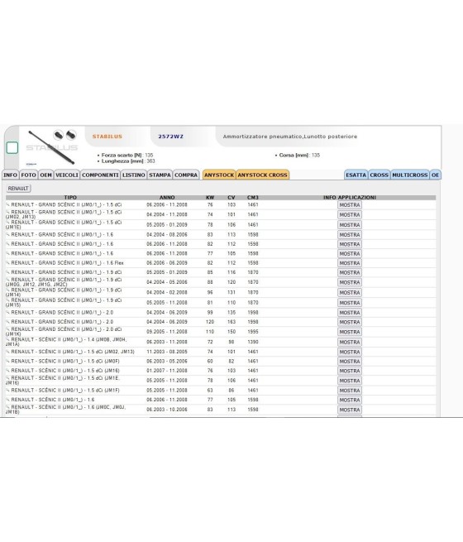Open the COMPRA tab

pyautogui.click(x=186, y=175)
